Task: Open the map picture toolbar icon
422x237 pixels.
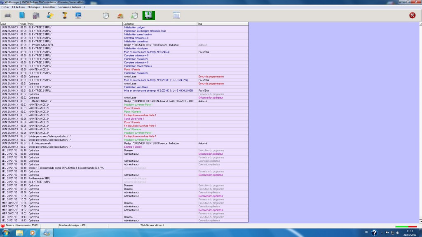Action: click(120, 16)
